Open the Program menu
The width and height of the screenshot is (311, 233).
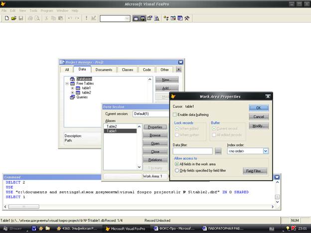coord(47,10)
